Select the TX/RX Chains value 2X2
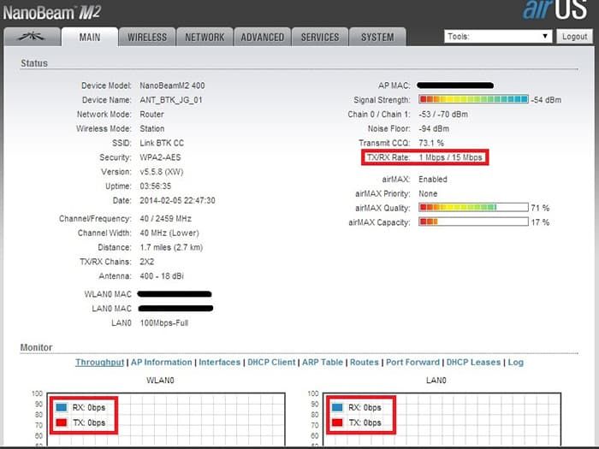Image resolution: width=599 pixels, height=449 pixels. point(146,262)
